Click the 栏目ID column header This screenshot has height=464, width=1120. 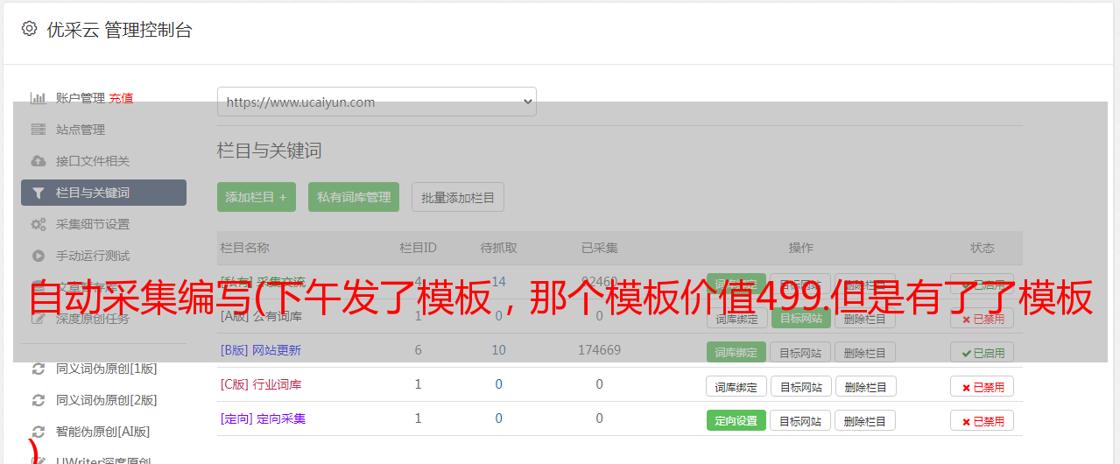[418, 248]
